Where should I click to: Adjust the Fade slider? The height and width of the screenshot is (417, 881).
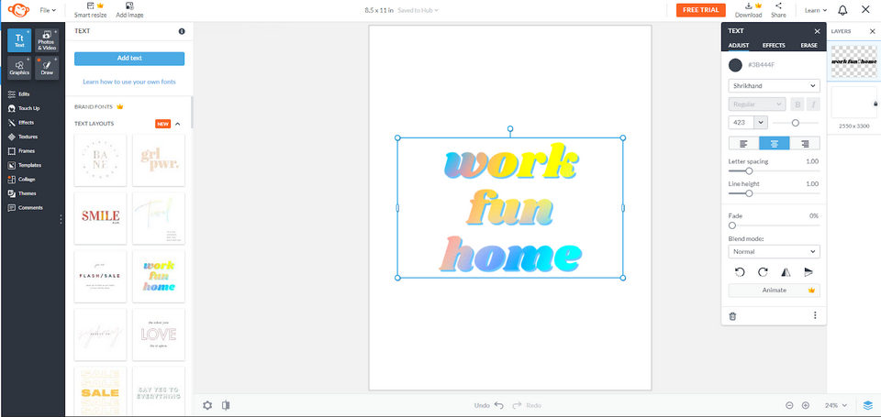pyautogui.click(x=732, y=225)
